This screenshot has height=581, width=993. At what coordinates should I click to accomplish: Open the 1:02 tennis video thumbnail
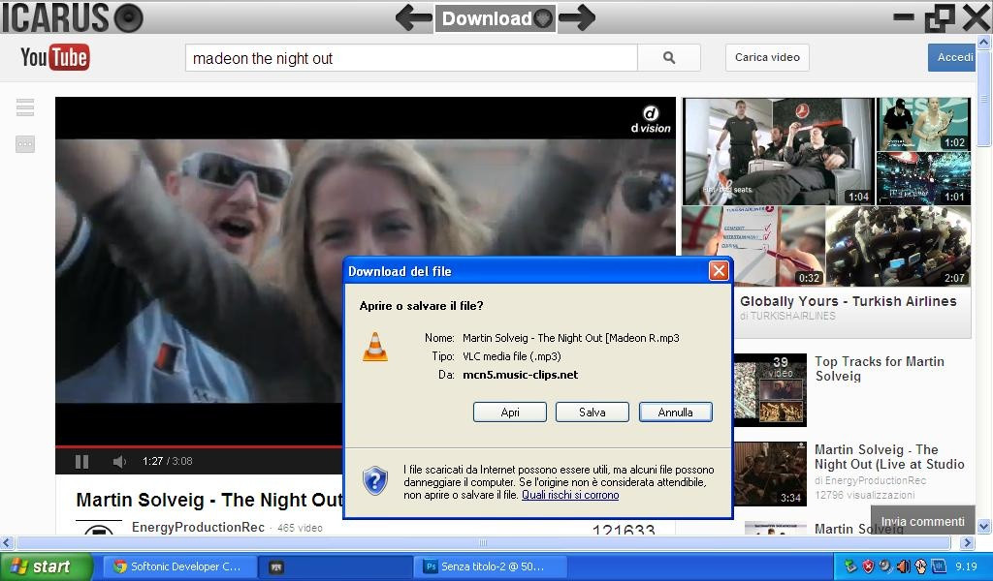pos(923,124)
